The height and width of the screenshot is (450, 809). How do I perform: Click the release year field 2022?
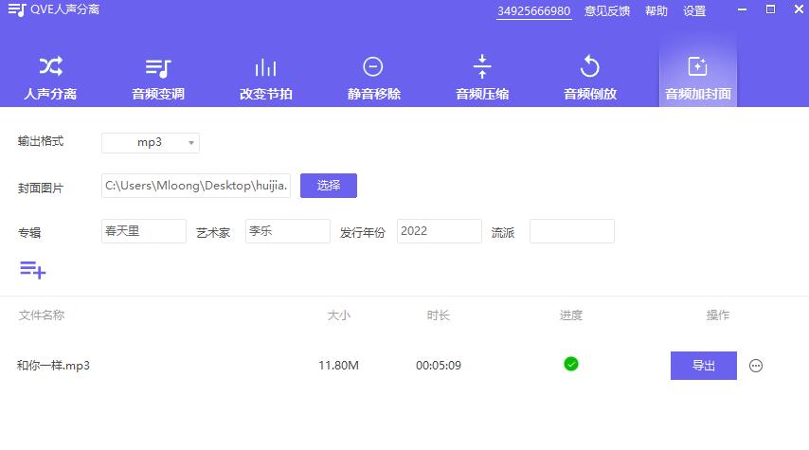point(439,231)
